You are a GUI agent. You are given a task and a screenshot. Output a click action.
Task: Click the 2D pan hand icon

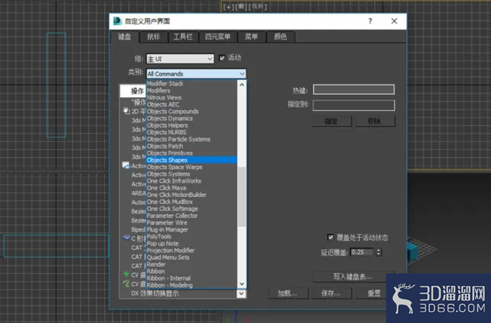126,111
